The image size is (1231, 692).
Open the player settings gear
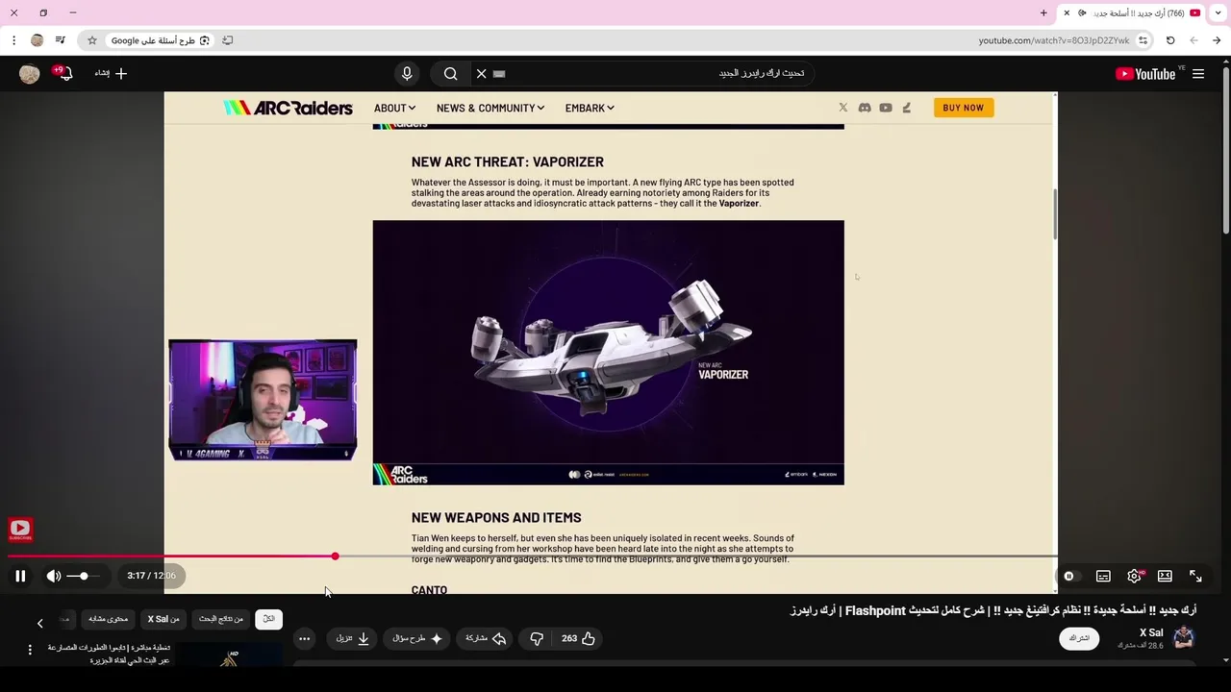pos(1134,576)
